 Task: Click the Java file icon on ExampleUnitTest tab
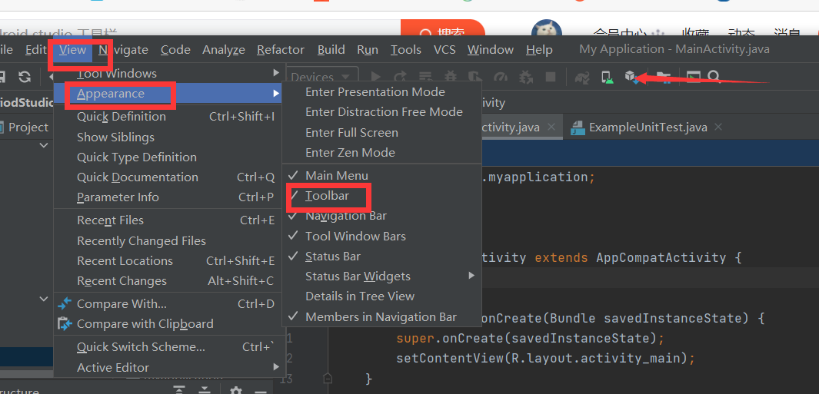click(x=578, y=127)
